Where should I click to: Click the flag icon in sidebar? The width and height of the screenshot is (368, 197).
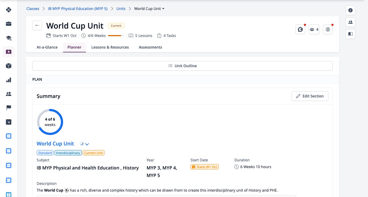point(9,108)
